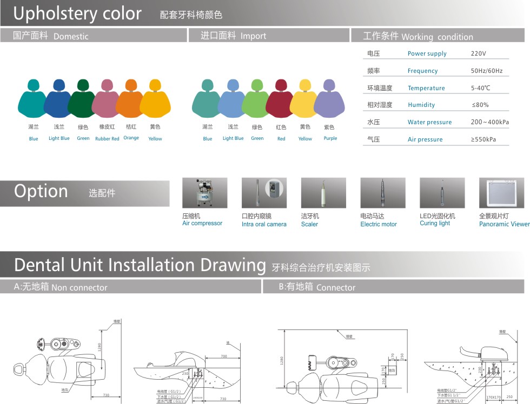Click the Air compressor product image

coord(204,193)
